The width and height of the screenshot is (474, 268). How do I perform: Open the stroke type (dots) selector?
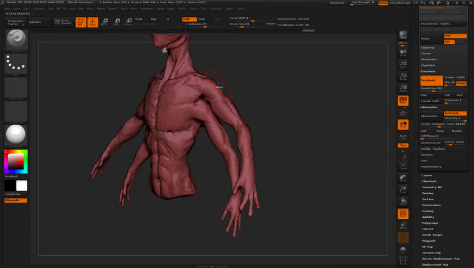[x=16, y=64]
